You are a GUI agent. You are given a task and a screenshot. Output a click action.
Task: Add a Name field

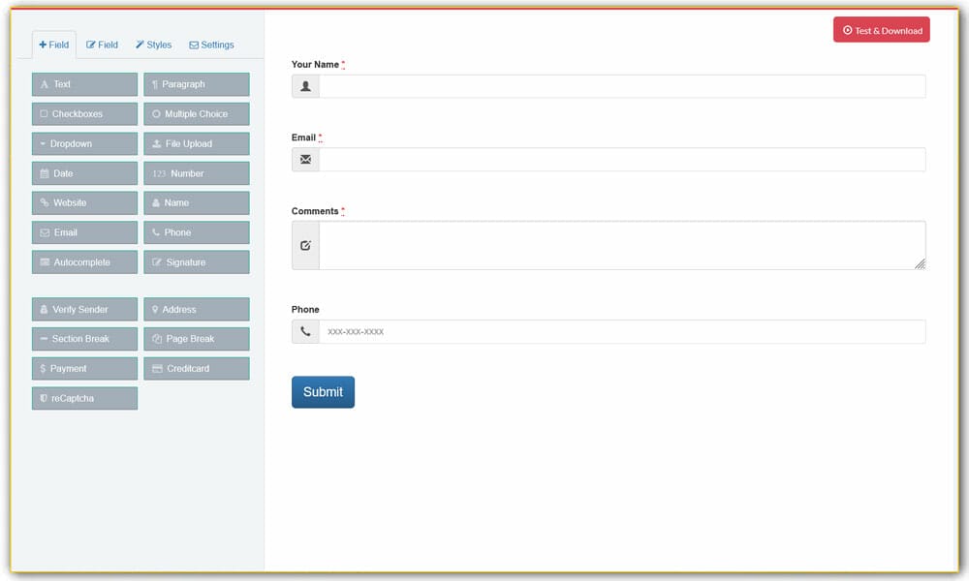[197, 203]
